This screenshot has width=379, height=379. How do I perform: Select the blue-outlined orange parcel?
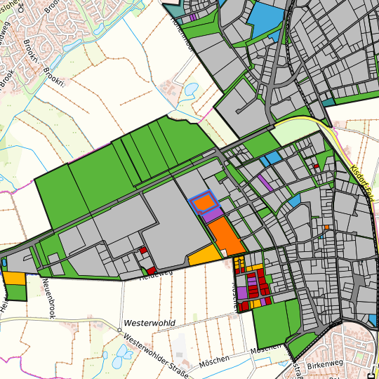pyautogui.click(x=204, y=202)
